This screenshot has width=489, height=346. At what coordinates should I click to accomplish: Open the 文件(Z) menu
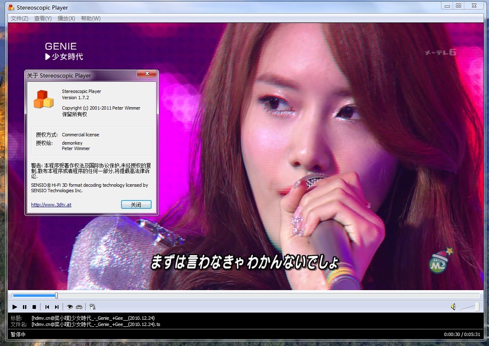pos(19,18)
